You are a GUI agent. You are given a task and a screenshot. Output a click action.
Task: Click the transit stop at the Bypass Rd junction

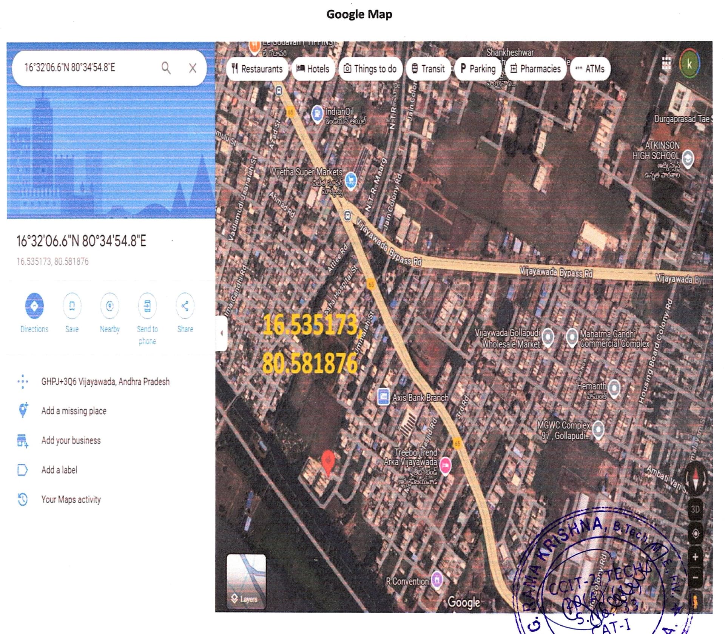click(347, 216)
